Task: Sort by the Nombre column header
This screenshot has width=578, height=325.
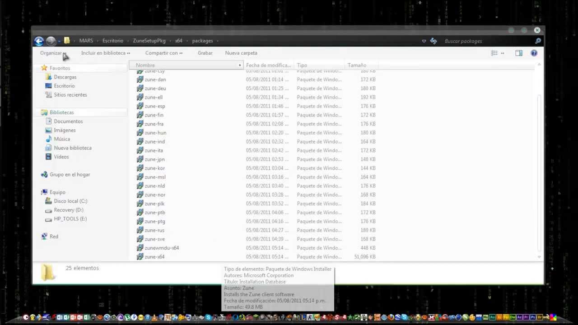Action: pyautogui.click(x=185, y=65)
